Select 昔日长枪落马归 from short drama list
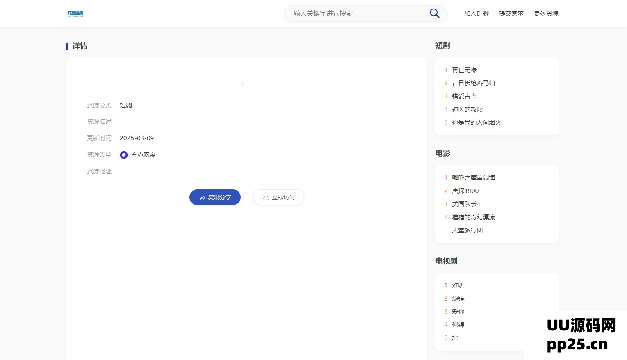This screenshot has width=627, height=360. (x=473, y=83)
